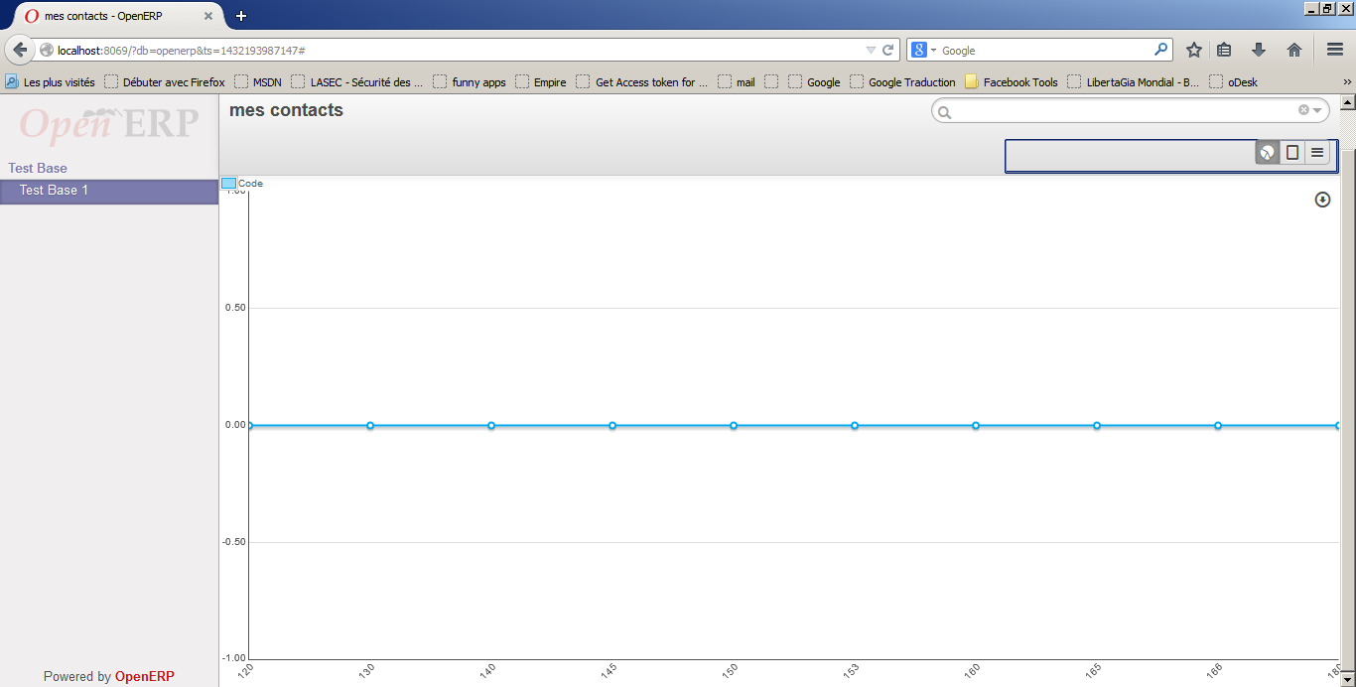The image size is (1356, 687).
Task: Show more bookmarks chevron
Action: point(1347,82)
